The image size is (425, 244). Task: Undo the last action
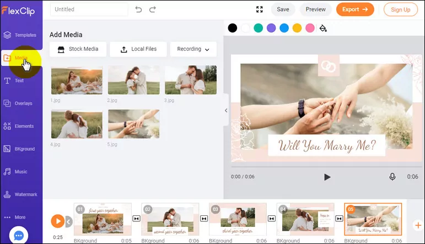(138, 9)
